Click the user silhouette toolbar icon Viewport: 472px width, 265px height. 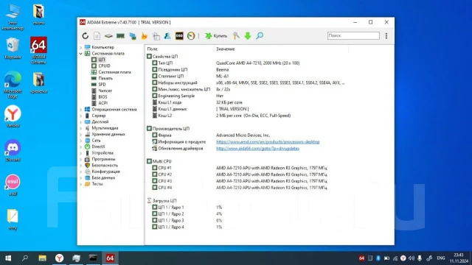[167, 36]
